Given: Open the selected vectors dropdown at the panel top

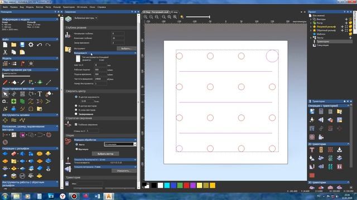Looking at the screenshot, I should 85,18.
